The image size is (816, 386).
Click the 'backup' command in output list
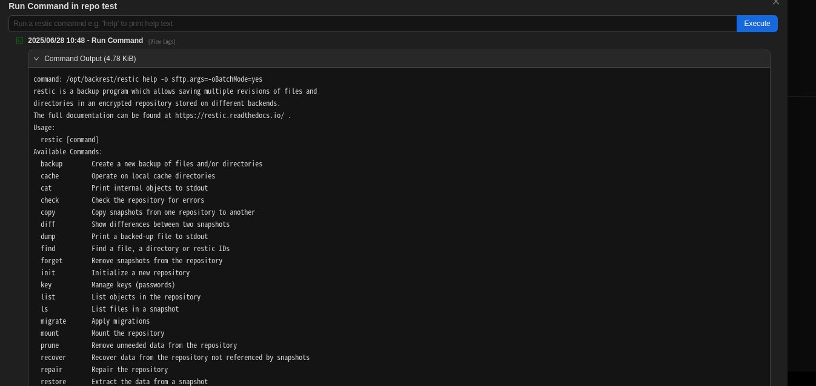(x=51, y=164)
